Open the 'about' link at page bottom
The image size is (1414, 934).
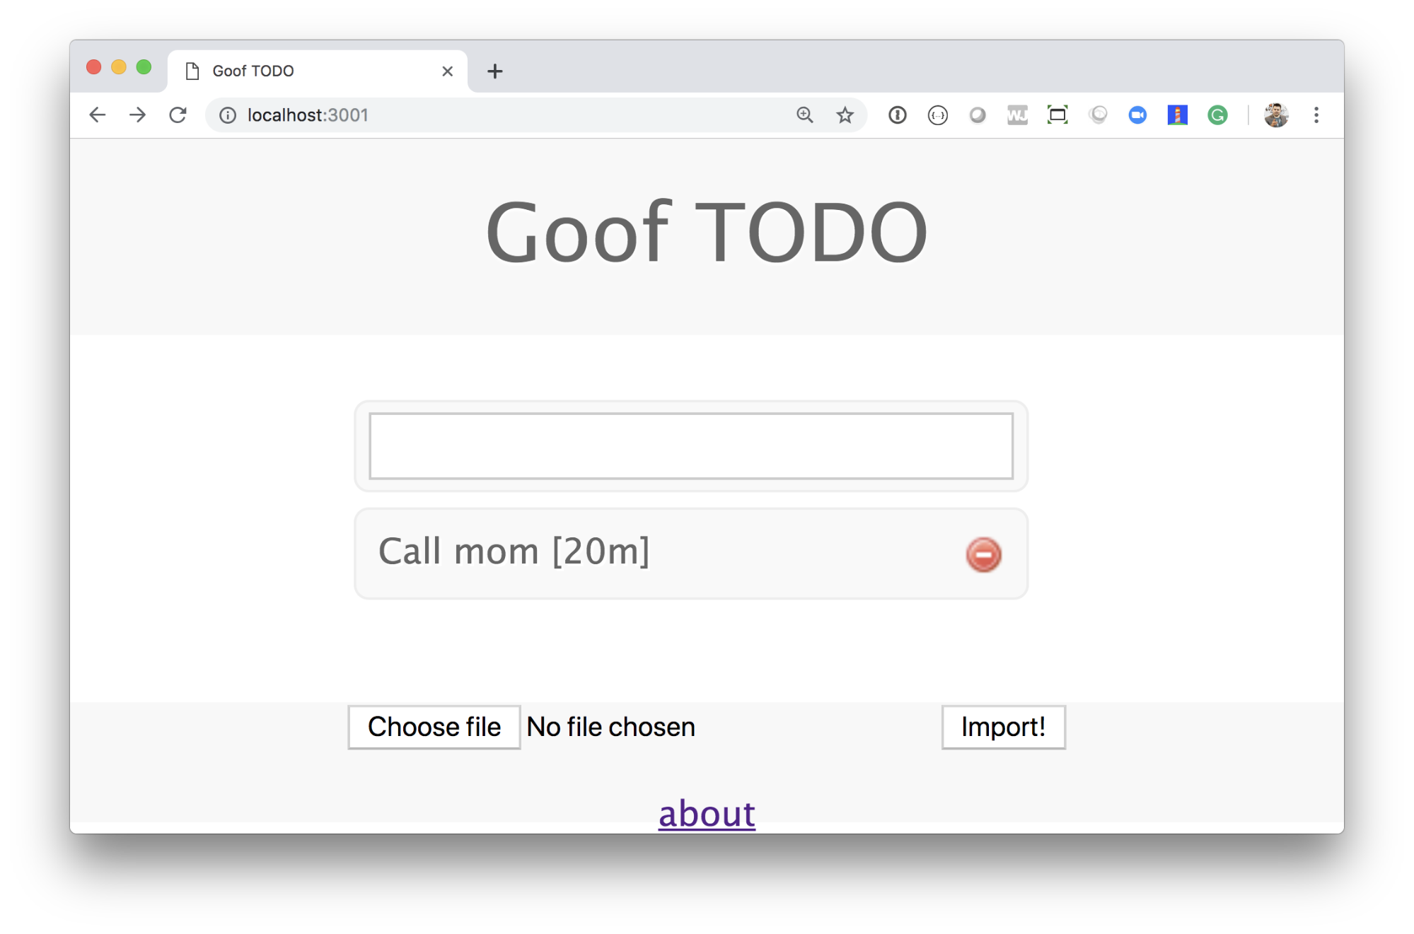707,813
